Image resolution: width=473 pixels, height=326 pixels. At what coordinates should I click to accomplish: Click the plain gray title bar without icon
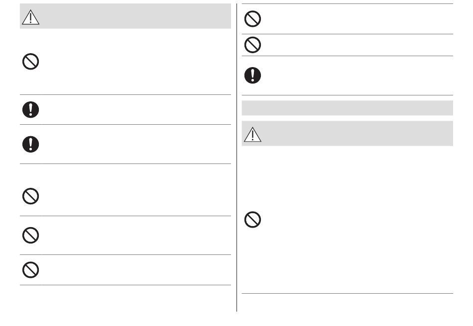point(348,108)
